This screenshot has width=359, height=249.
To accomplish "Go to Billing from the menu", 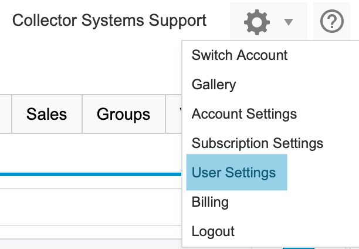I will tap(210, 202).
